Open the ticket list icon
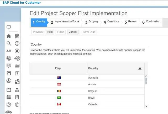Viewport: 168px width, 114px height. click(17, 66)
